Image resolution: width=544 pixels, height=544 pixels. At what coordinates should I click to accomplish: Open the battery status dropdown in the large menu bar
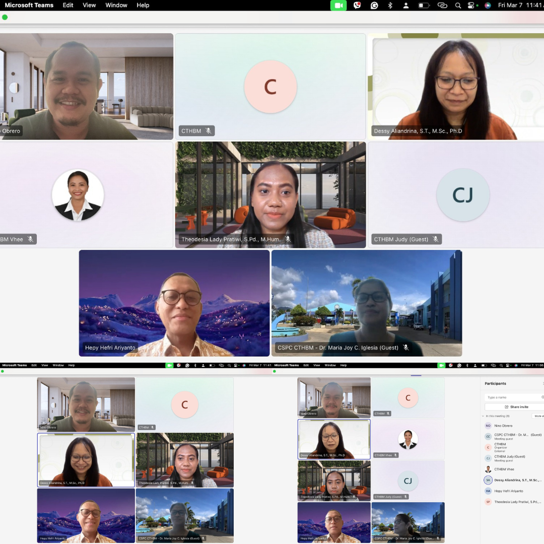point(424,5)
